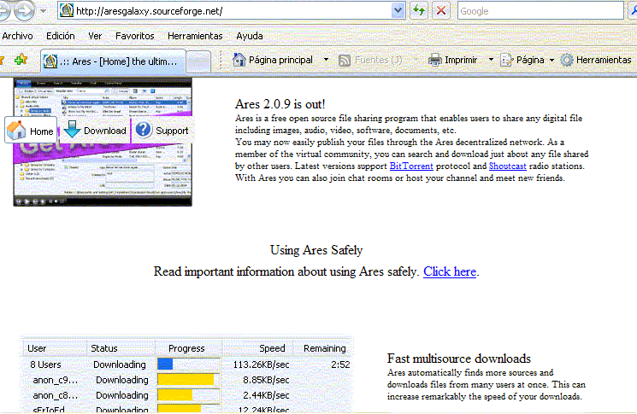Open the Herramientas menu in menu bar
The image size is (637, 414).
click(195, 36)
